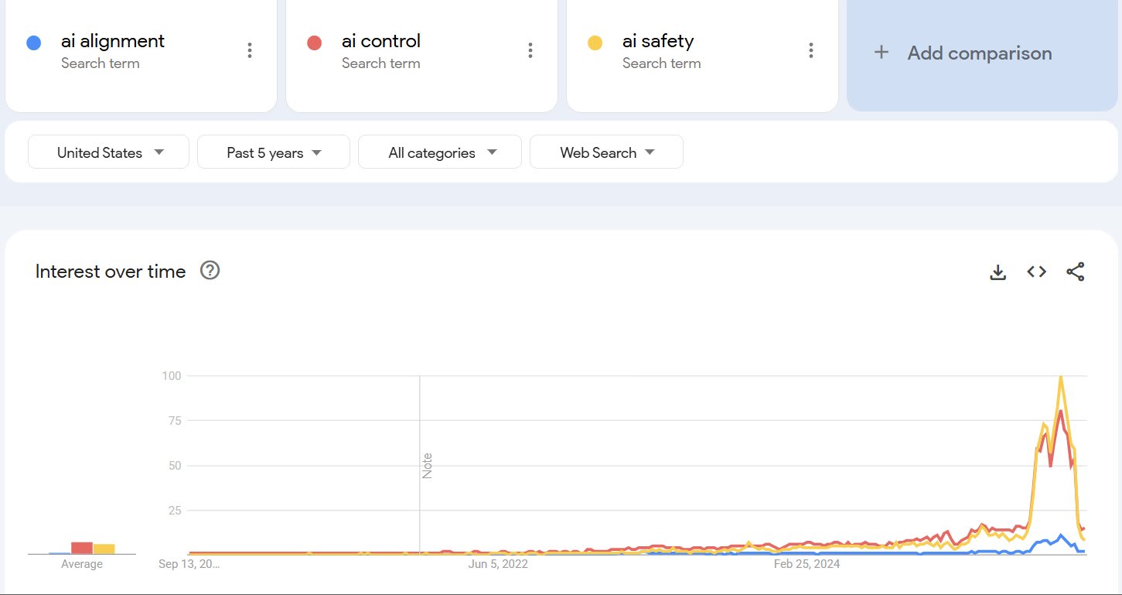Image resolution: width=1122 pixels, height=595 pixels.
Task: Click the Note marker on the chart
Action: coord(427,466)
